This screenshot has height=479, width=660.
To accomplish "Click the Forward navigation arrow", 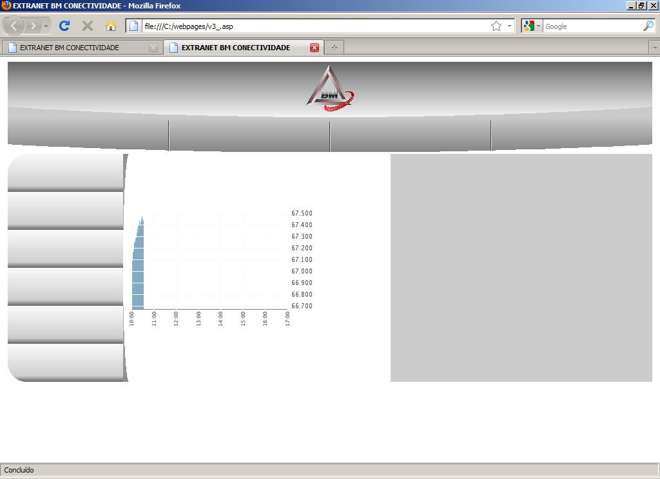I will click(33, 26).
